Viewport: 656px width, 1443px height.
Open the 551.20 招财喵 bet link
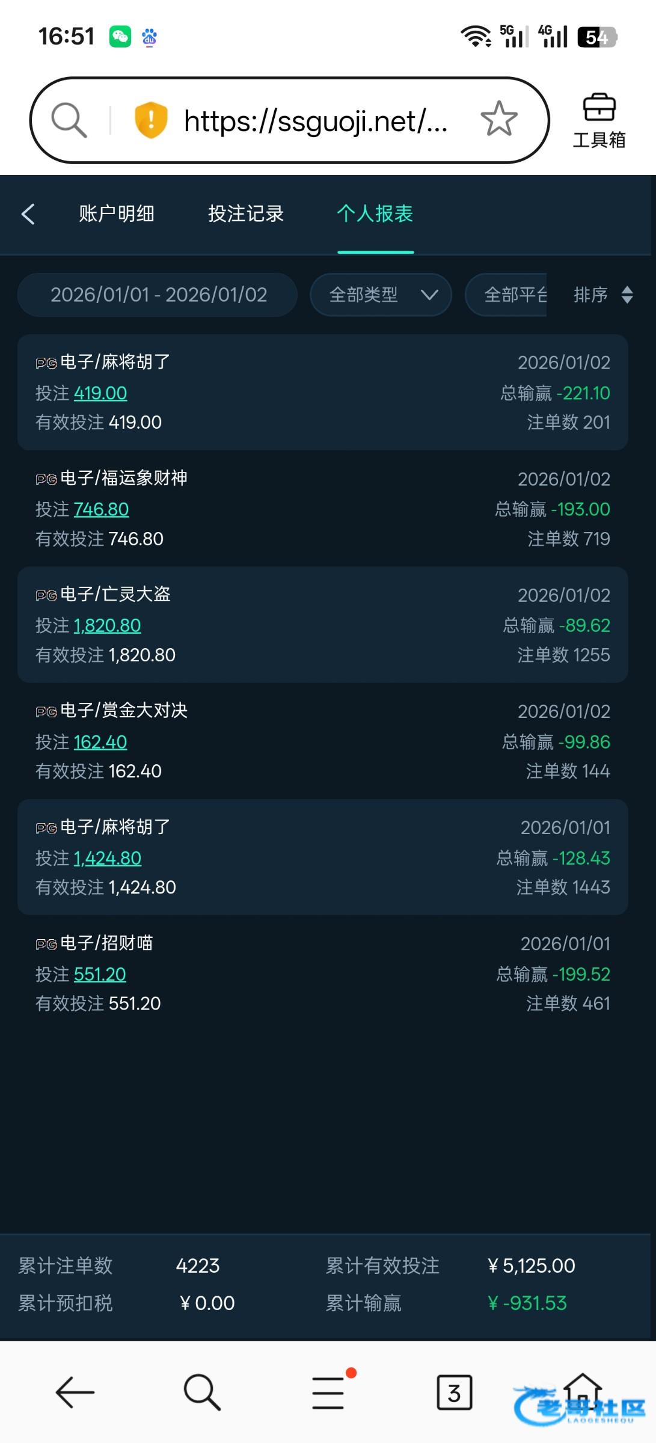(x=100, y=974)
